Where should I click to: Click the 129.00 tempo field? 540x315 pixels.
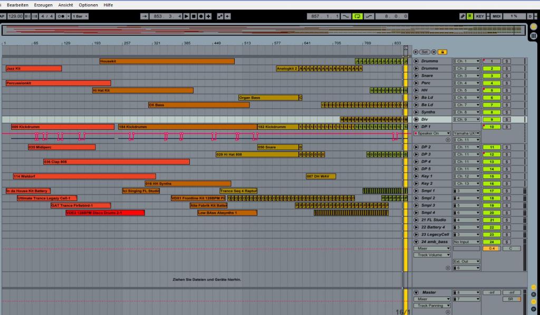pyautogui.click(x=15, y=16)
